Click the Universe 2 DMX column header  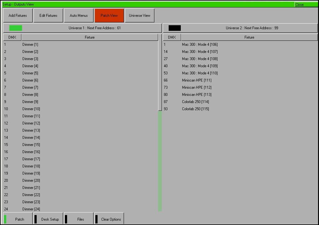point(172,37)
